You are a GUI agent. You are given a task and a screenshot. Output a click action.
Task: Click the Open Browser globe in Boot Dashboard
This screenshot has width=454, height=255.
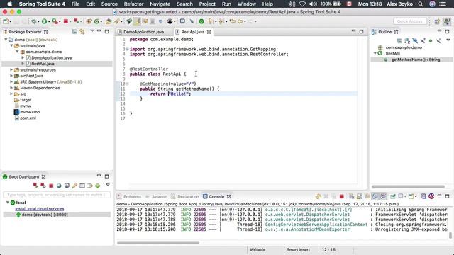(x=59, y=186)
